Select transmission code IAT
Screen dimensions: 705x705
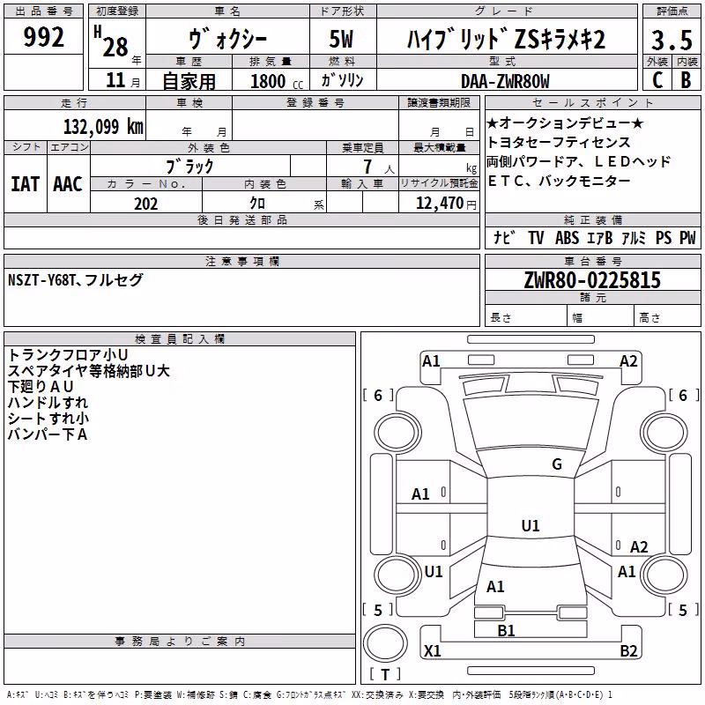click(x=26, y=184)
